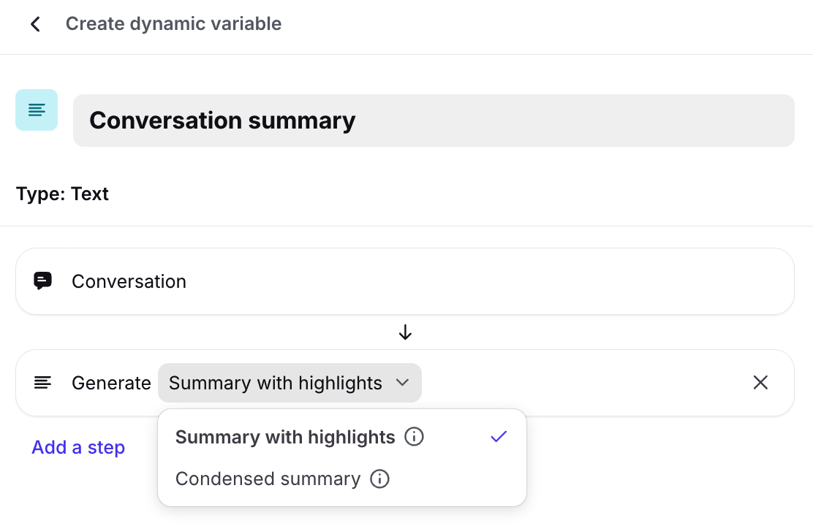Remove the Generate step with the X
This screenshot has height=526, width=813.
(760, 383)
